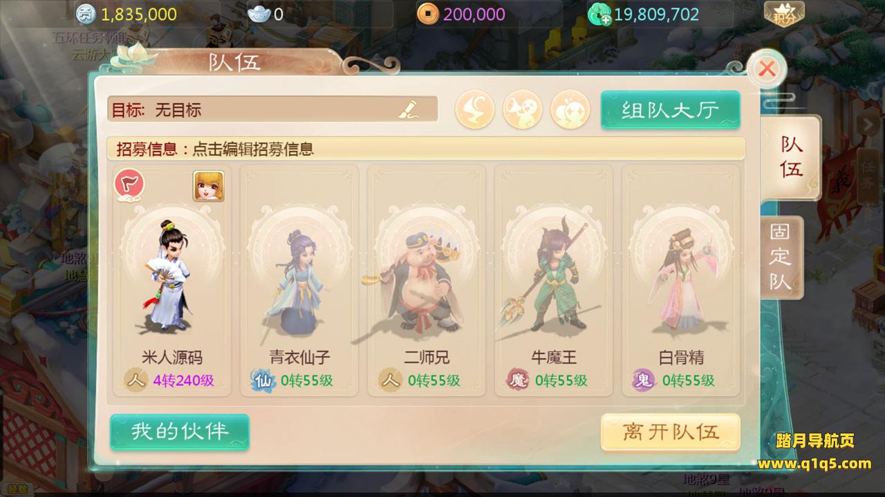Viewport: 885px width, 497px height.
Task: Open the 组队大厅 team hall
Action: (670, 110)
